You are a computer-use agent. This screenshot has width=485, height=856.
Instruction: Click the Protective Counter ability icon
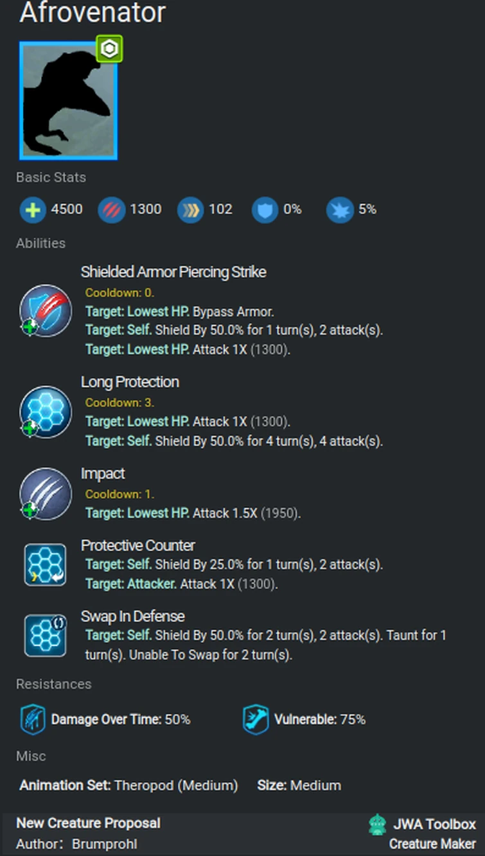[x=45, y=565]
